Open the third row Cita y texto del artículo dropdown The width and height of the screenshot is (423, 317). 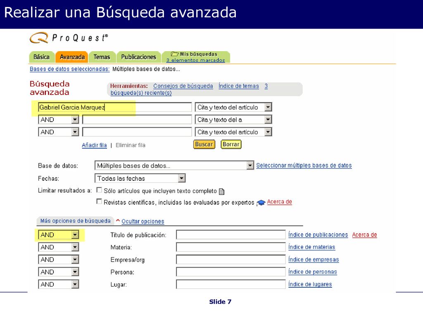click(233, 132)
